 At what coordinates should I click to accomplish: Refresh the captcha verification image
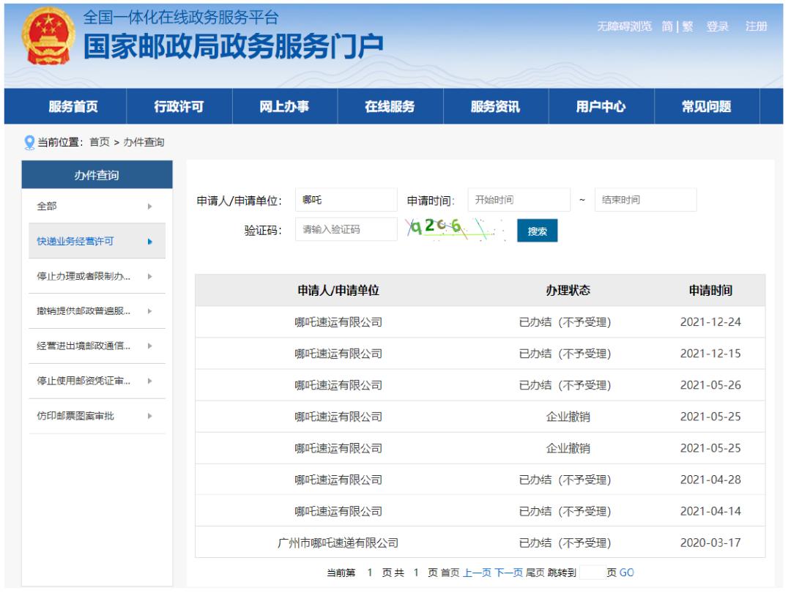(454, 228)
